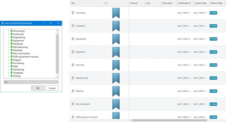Click the scroll up arrow in folder tree

[x=57, y=31]
